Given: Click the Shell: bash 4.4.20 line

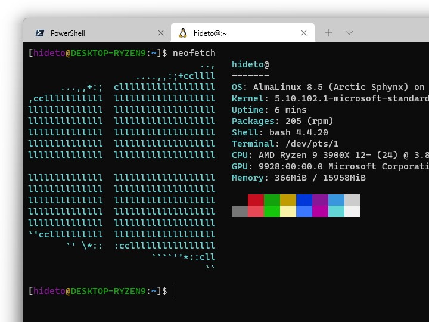Looking at the screenshot, I should (x=279, y=132).
